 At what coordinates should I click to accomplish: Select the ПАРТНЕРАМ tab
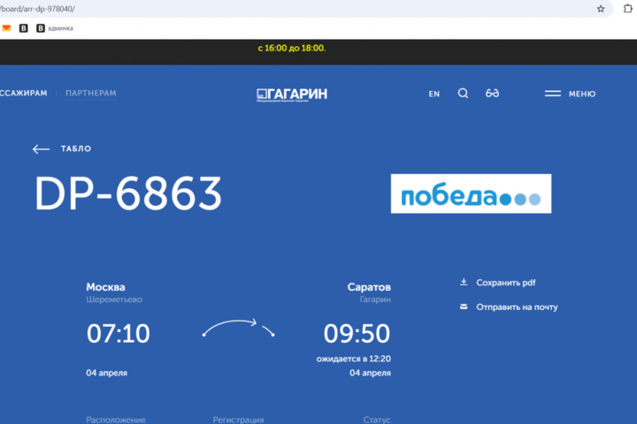(x=90, y=93)
